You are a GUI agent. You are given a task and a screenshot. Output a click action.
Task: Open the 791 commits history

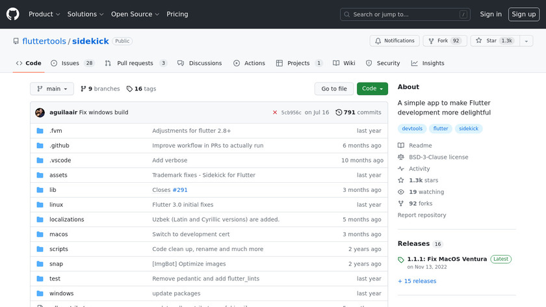coord(358,113)
